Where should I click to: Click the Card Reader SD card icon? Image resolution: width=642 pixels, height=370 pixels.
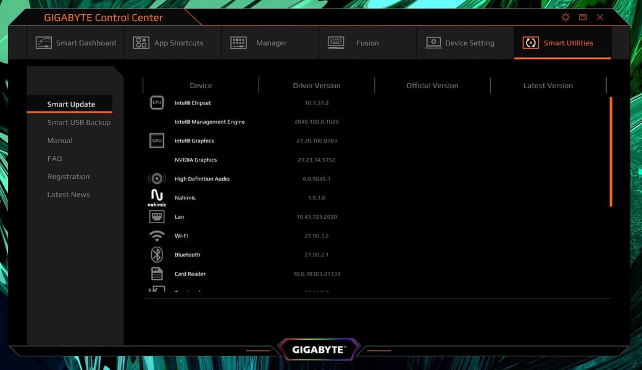pyautogui.click(x=157, y=274)
